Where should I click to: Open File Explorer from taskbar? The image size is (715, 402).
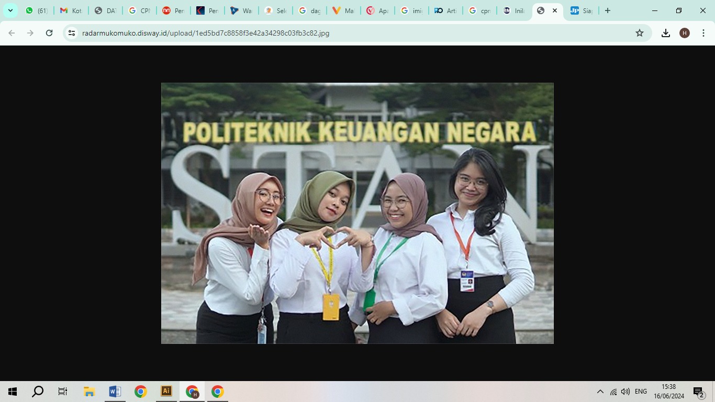(89, 392)
